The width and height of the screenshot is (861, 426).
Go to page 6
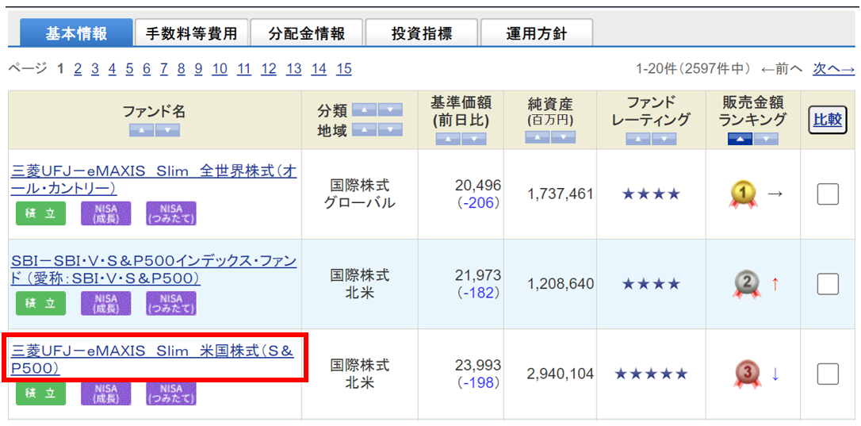click(x=147, y=69)
